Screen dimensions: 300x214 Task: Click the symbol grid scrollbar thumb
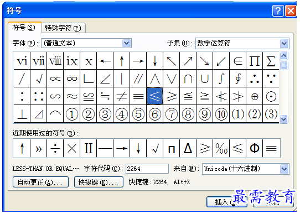283,66
